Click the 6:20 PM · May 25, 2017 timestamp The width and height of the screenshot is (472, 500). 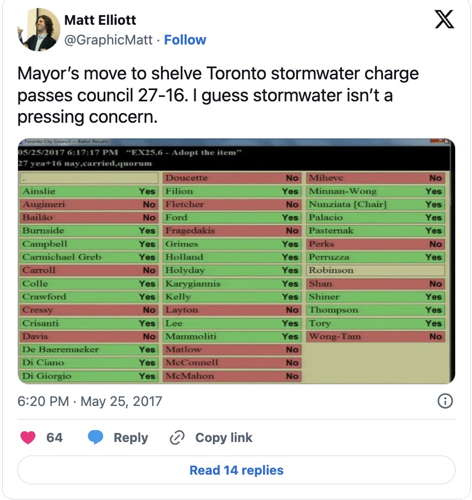click(x=90, y=401)
